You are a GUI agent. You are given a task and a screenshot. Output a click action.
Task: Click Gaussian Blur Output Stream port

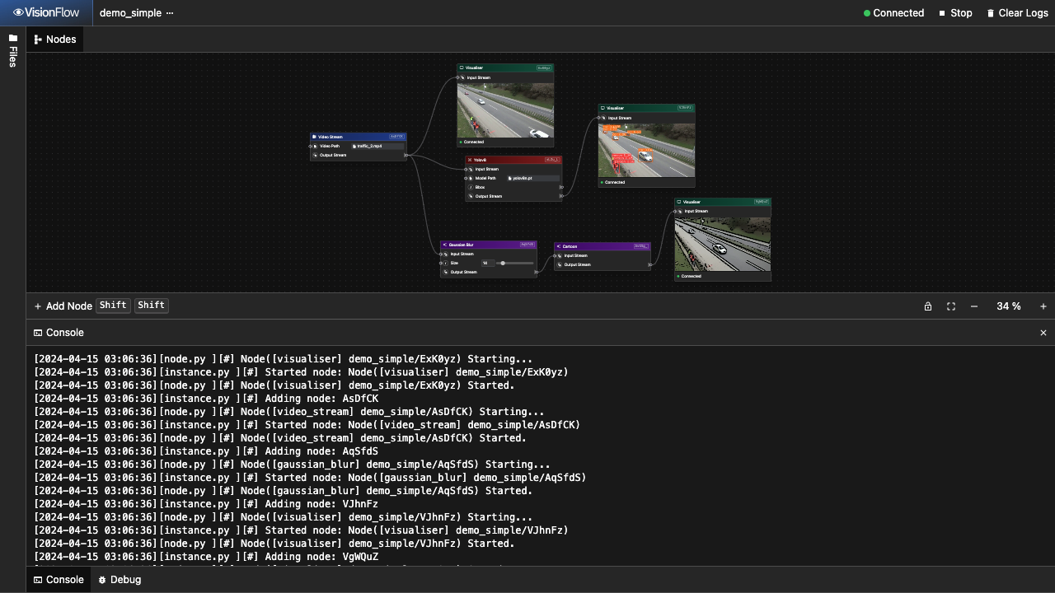537,272
